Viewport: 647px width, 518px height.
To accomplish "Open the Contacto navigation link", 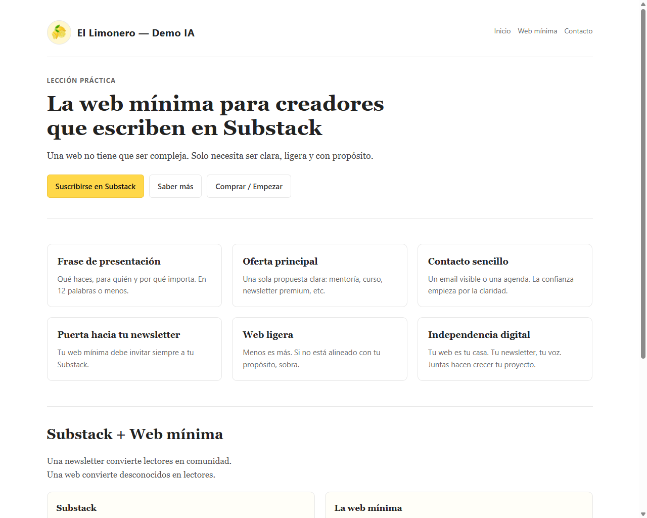I will pyautogui.click(x=578, y=31).
